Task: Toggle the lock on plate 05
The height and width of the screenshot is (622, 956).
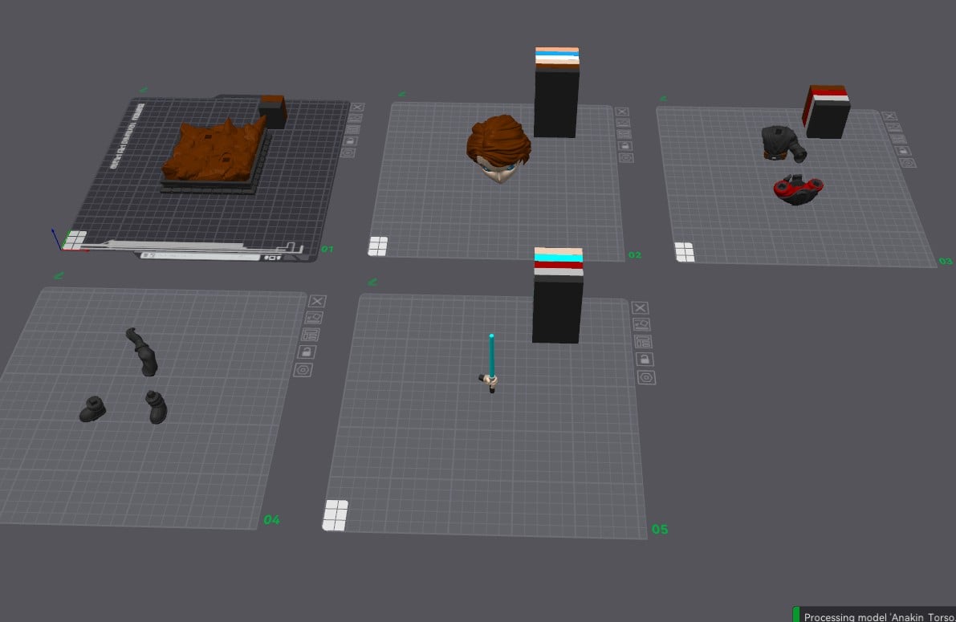Action: [645, 360]
